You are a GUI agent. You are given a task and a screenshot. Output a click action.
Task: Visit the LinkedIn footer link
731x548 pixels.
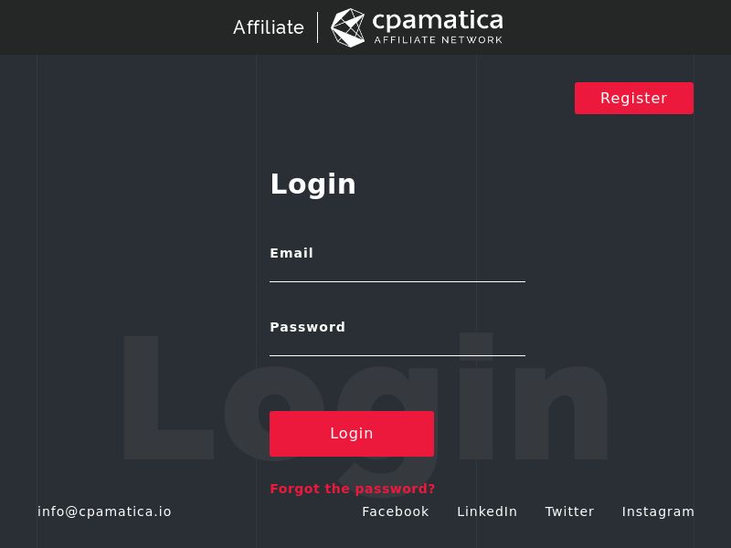tap(487, 511)
